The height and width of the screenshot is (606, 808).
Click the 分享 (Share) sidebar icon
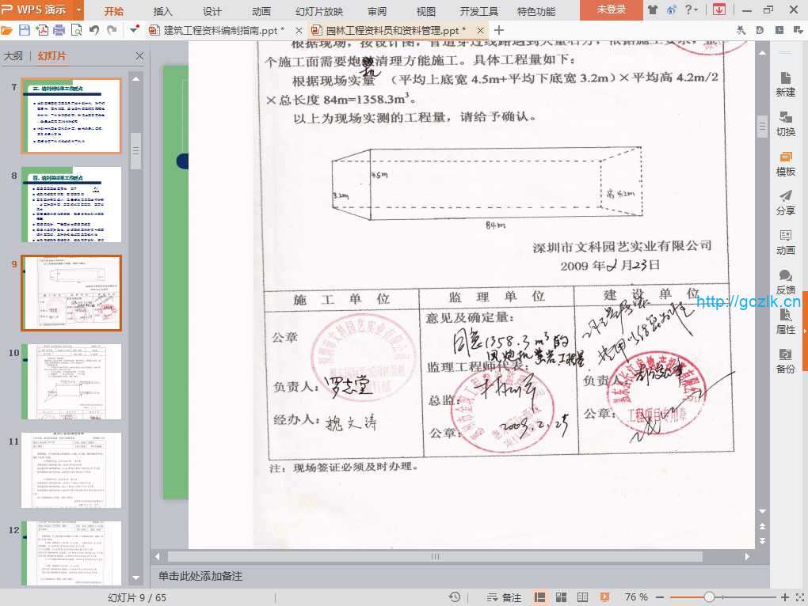click(x=785, y=203)
